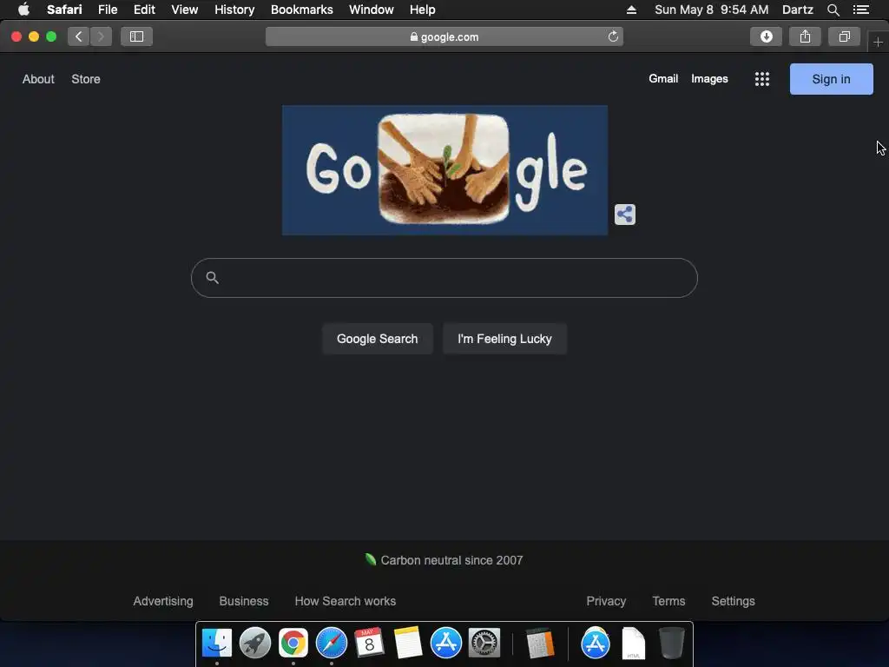889x667 pixels.
Task: Click the Google Doodle image
Action: coord(445,170)
